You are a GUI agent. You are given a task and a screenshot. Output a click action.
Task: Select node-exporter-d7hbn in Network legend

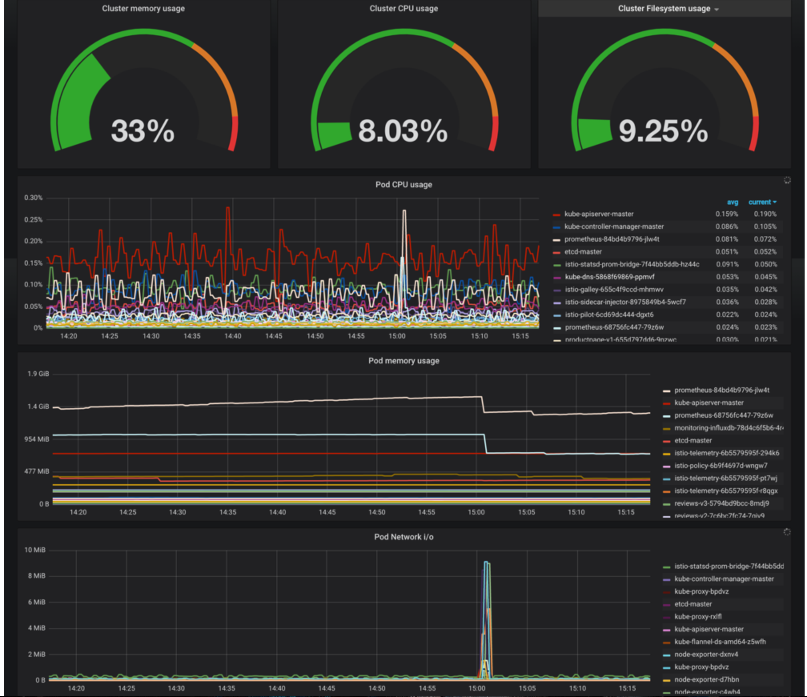[707, 679]
